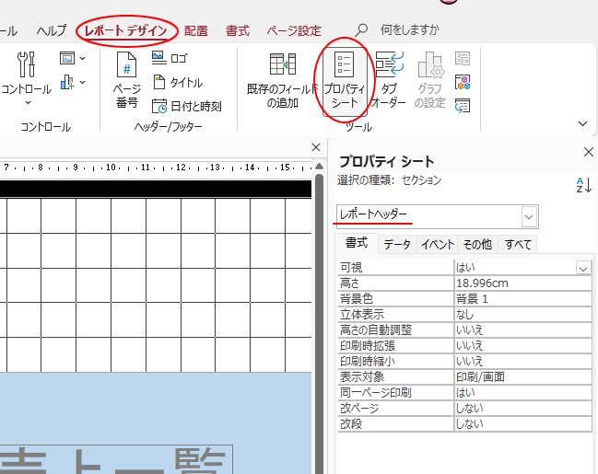The height and width of the screenshot is (474, 598).
Task: Select the black section bar in the designer
Action: pyautogui.click(x=156, y=189)
